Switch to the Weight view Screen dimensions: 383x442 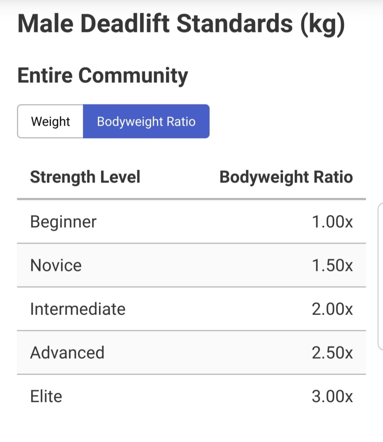click(50, 122)
